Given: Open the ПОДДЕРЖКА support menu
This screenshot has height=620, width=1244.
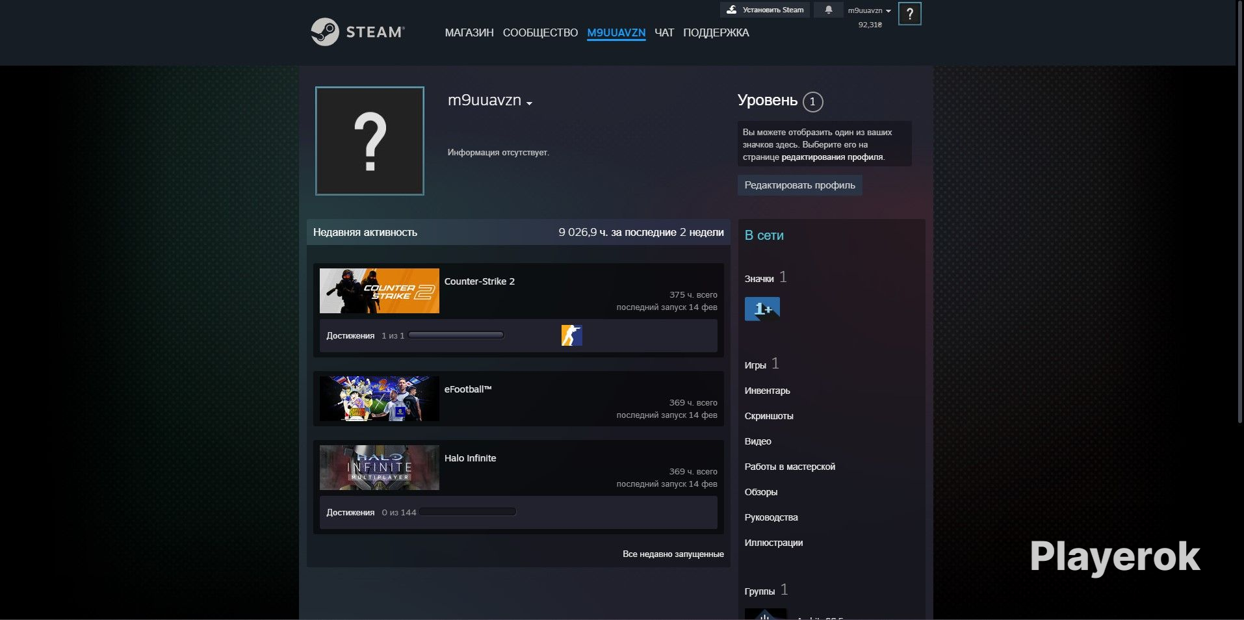Looking at the screenshot, I should [x=716, y=32].
